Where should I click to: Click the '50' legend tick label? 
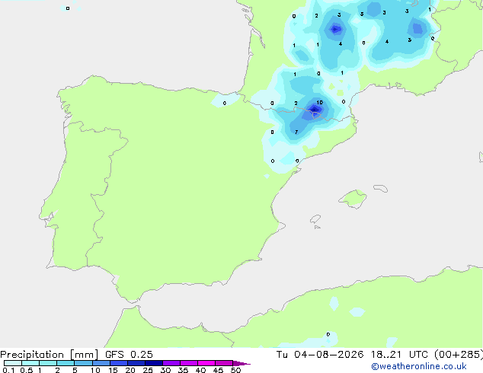235,370
